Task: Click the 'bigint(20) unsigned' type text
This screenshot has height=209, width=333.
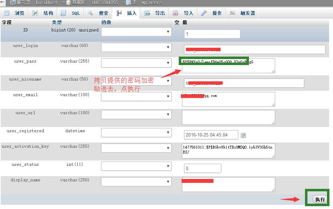Action: 75,30
